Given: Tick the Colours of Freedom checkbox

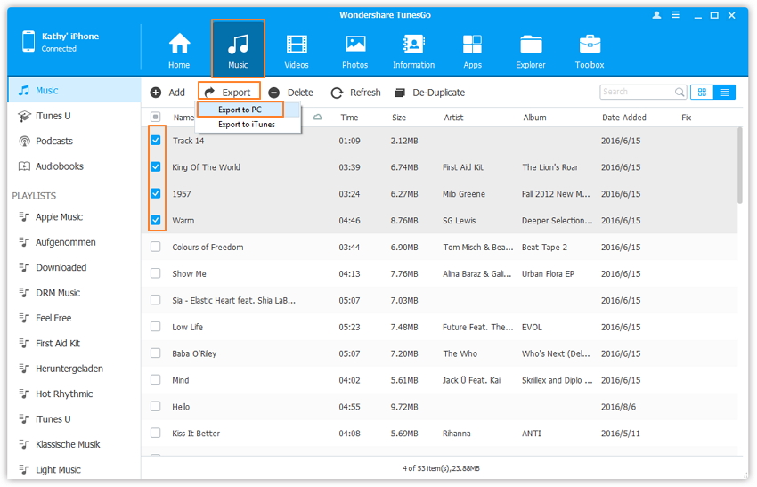Looking at the screenshot, I should [156, 248].
